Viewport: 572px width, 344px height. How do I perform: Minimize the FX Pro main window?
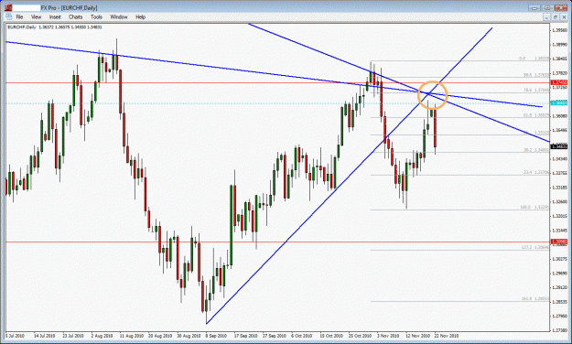click(x=534, y=7)
